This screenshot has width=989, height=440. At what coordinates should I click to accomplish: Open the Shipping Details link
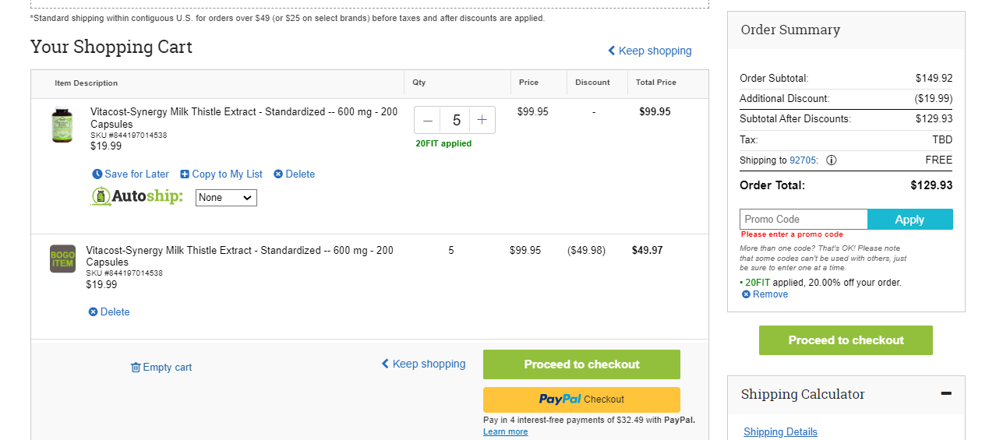pyautogui.click(x=780, y=432)
